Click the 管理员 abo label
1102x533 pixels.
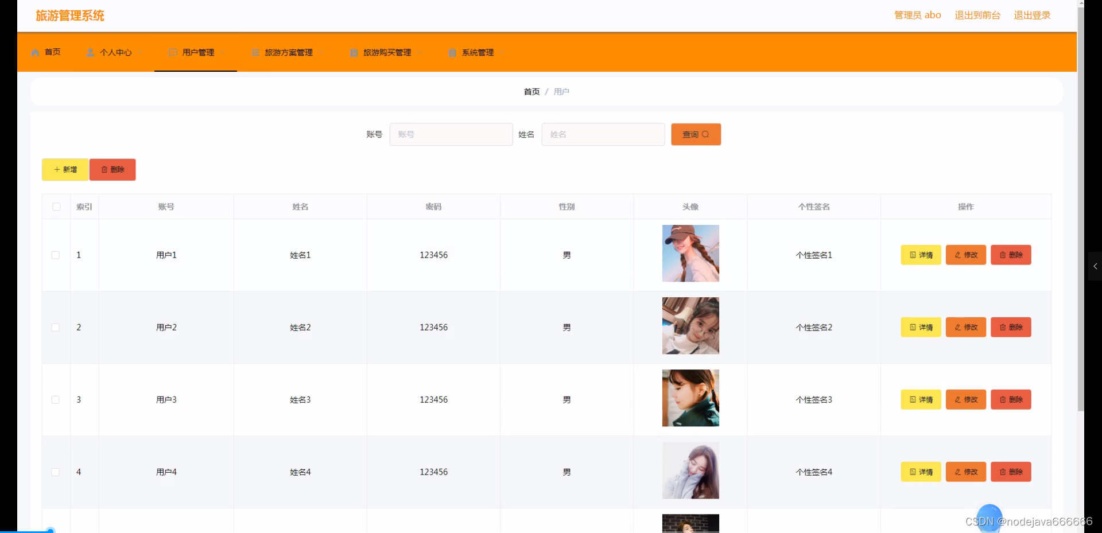pyautogui.click(x=917, y=15)
